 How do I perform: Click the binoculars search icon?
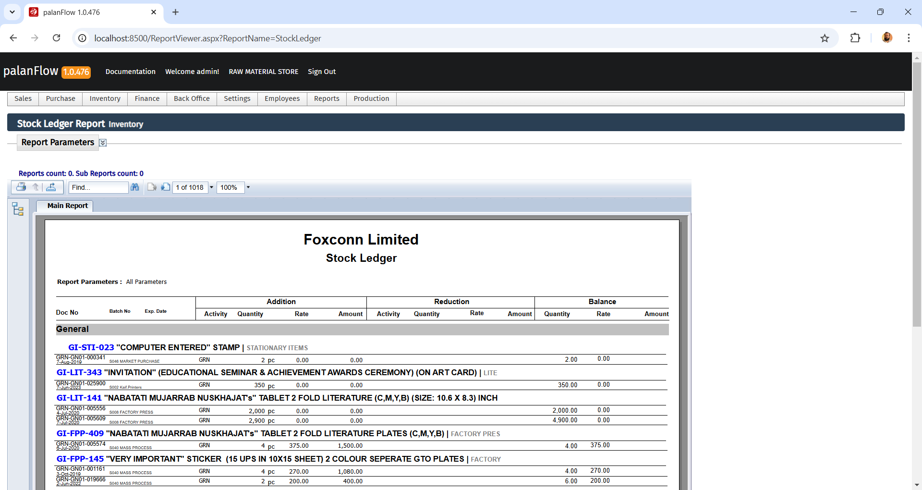pos(135,187)
